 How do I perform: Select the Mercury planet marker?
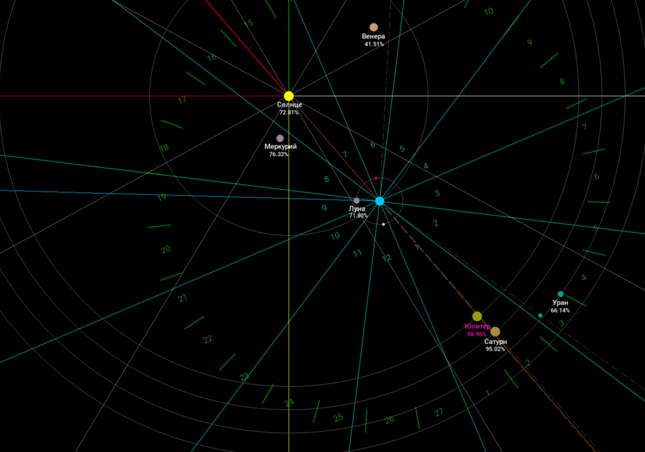280,138
